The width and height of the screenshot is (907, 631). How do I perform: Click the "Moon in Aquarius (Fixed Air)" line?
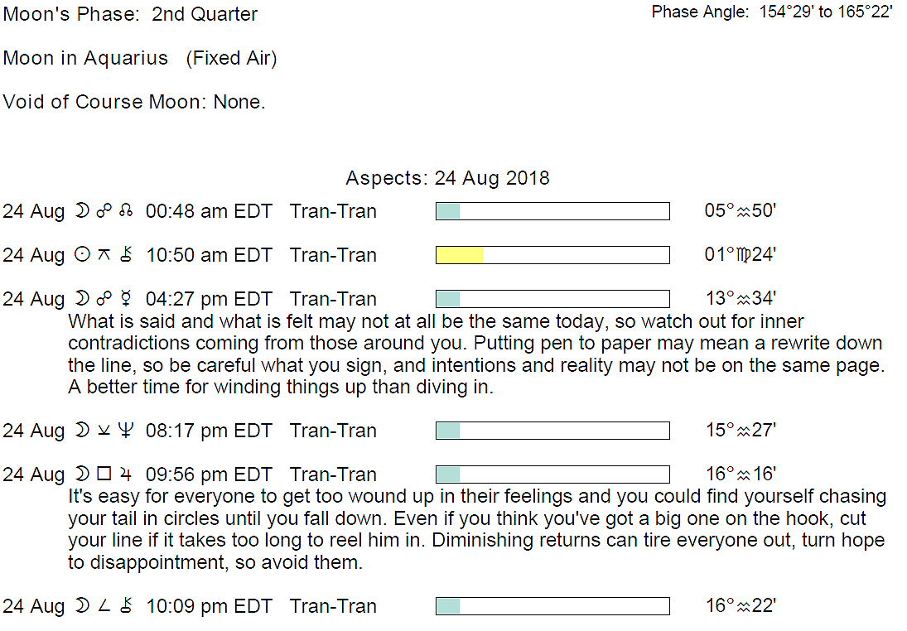click(140, 59)
